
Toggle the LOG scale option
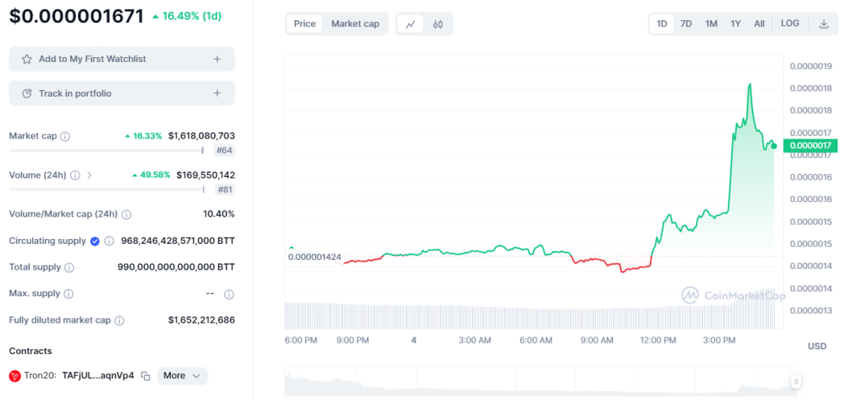point(790,23)
